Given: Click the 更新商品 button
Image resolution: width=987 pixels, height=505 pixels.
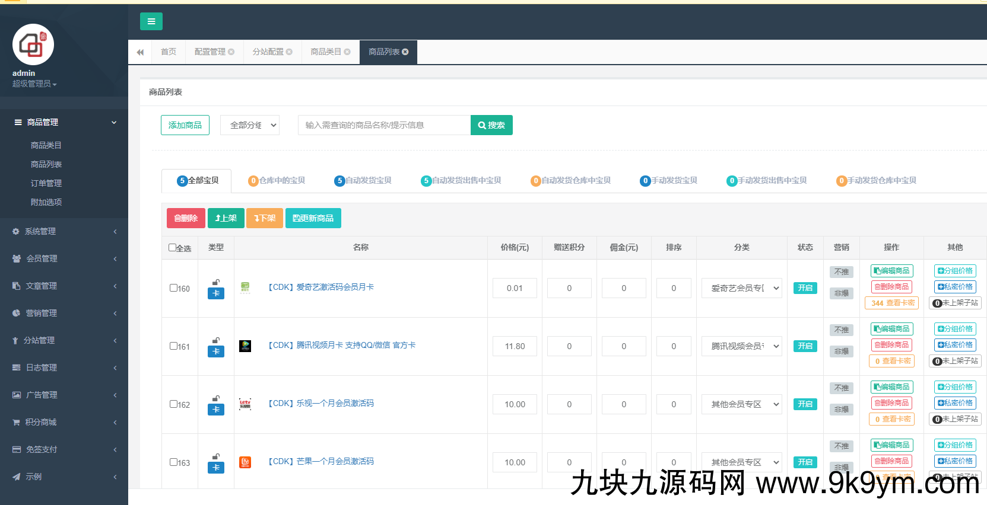Looking at the screenshot, I should coord(313,218).
